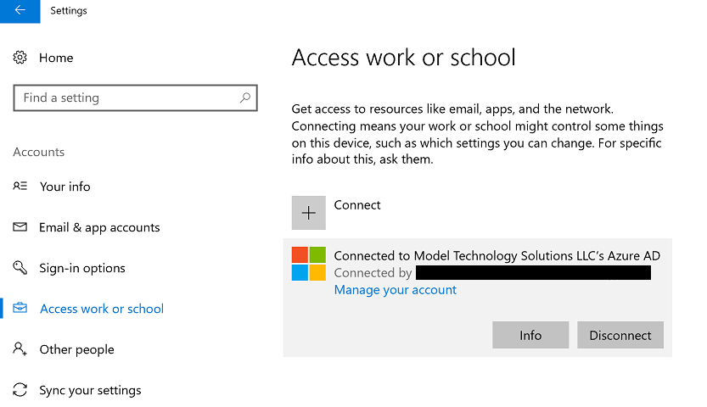Screen dimensions: 707x407
Task: Click the Your info person icon
Action: click(20, 186)
